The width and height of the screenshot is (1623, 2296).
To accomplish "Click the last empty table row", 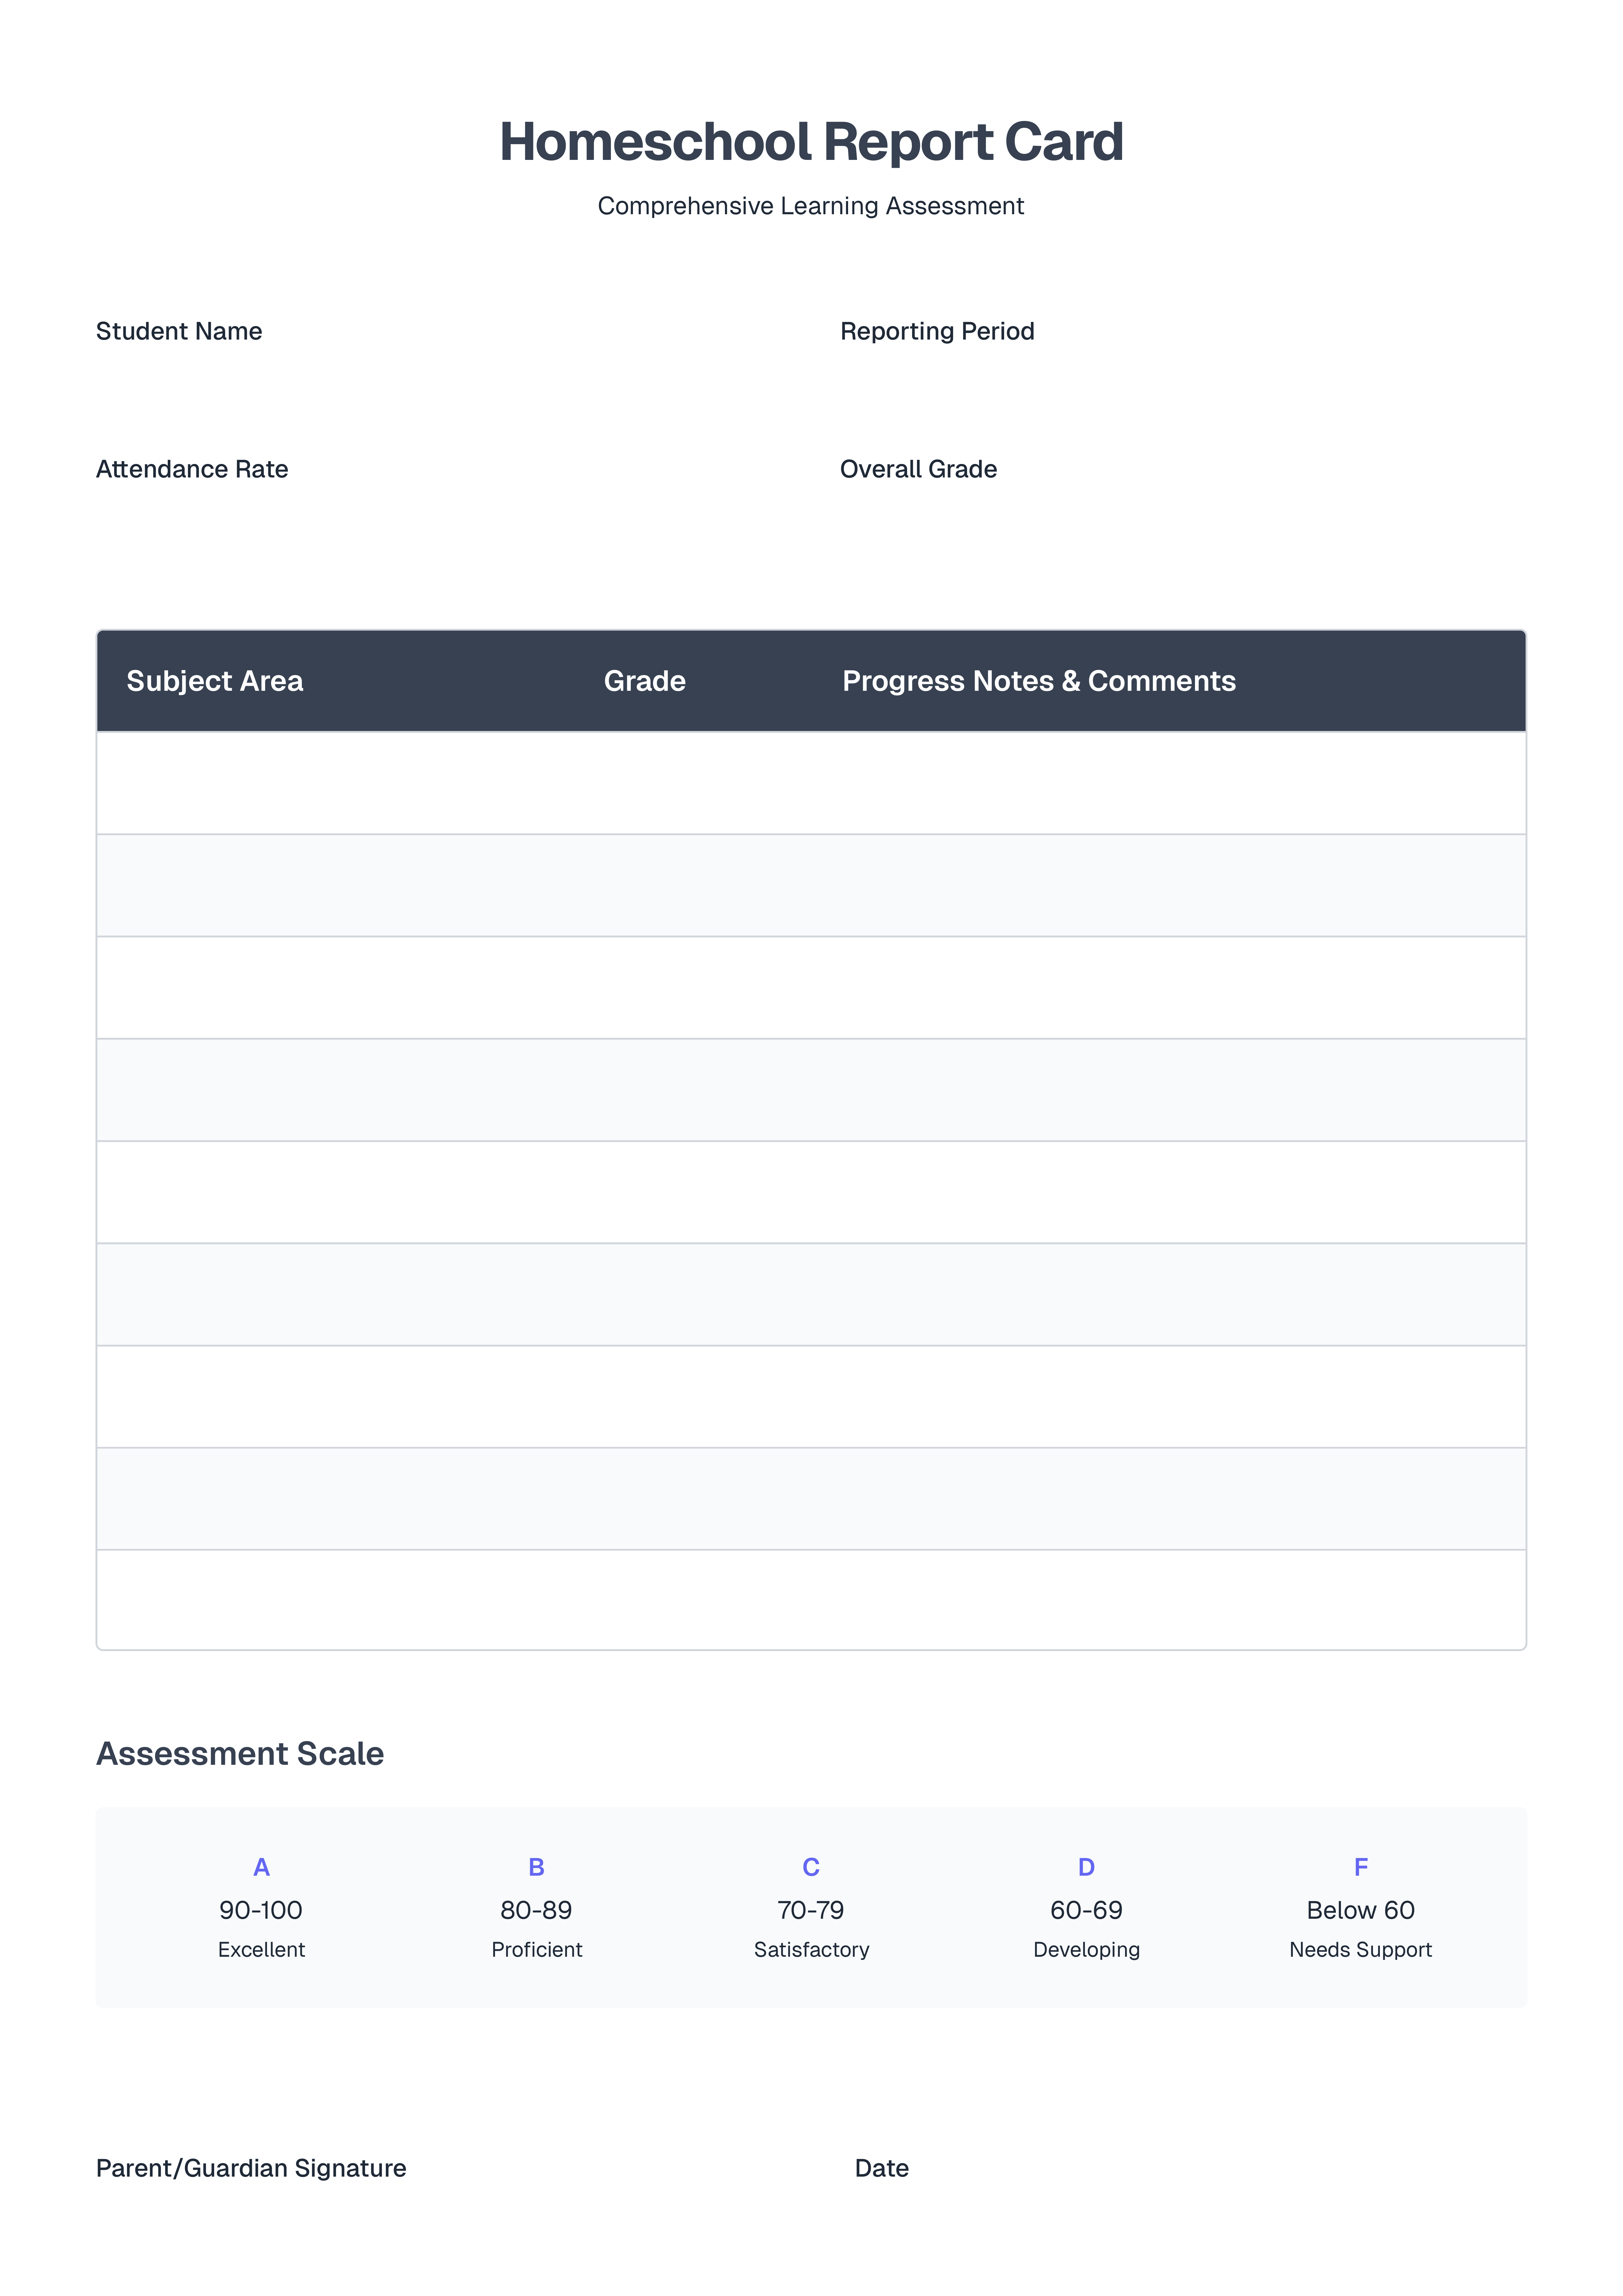I will pos(811,1599).
